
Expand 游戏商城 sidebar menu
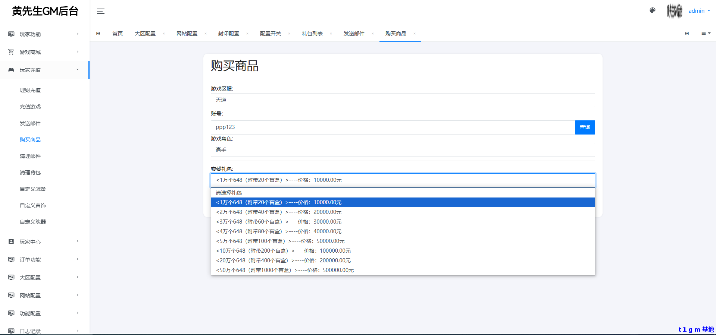pos(78,52)
